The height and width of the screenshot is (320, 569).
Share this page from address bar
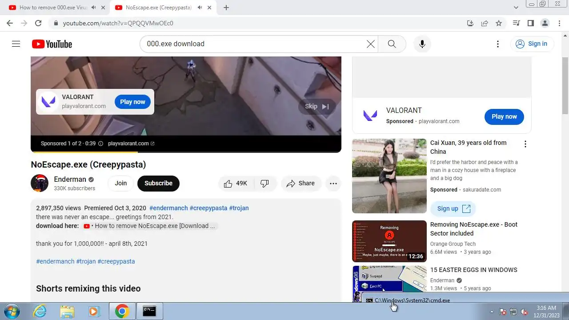point(485,23)
